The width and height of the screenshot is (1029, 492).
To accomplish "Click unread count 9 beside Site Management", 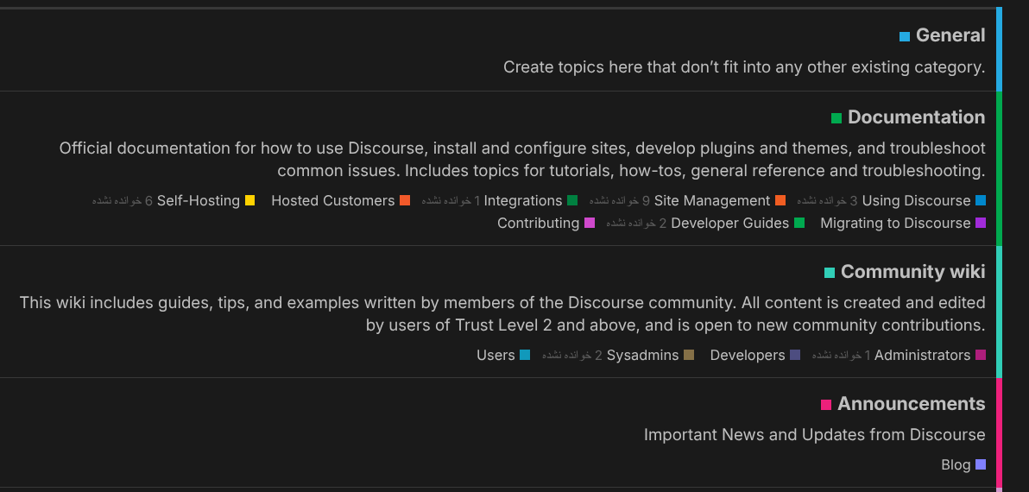I will point(620,201).
